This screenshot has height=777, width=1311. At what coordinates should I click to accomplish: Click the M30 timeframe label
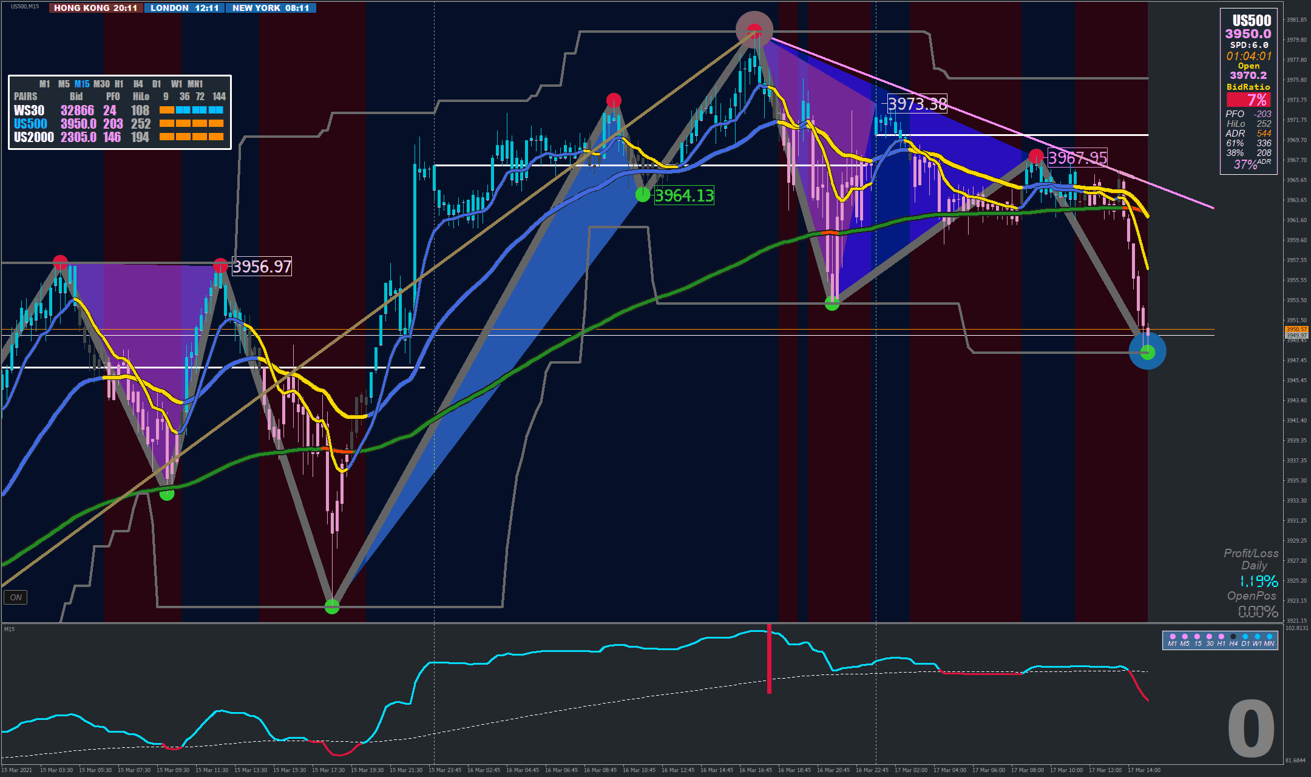(x=101, y=84)
